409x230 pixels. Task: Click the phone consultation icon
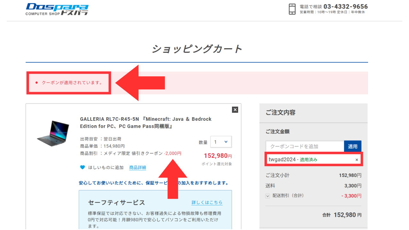coord(292,9)
